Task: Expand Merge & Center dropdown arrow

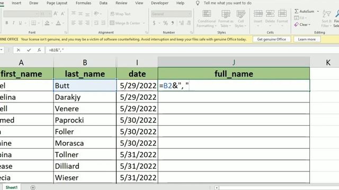Action: tap(144, 23)
